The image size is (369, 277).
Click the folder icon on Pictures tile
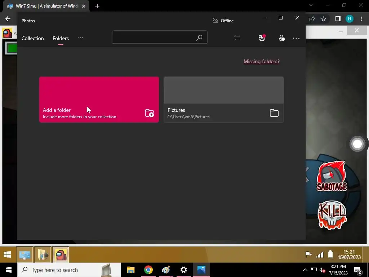coord(274,113)
